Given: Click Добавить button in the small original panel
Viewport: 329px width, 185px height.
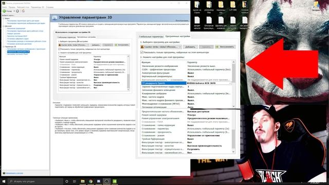Looking at the screenshot, I should point(96,45).
